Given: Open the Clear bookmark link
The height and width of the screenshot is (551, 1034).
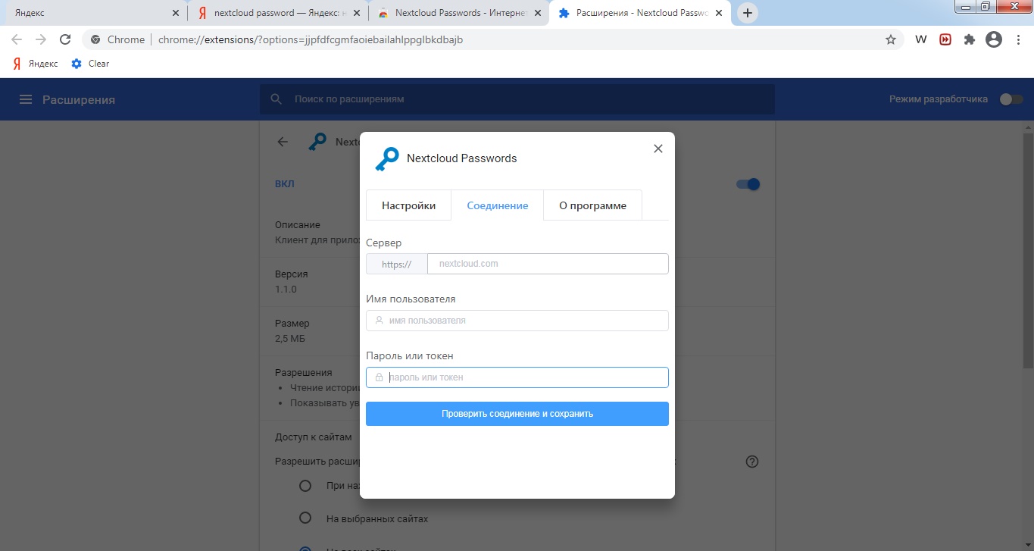Looking at the screenshot, I should pos(97,64).
